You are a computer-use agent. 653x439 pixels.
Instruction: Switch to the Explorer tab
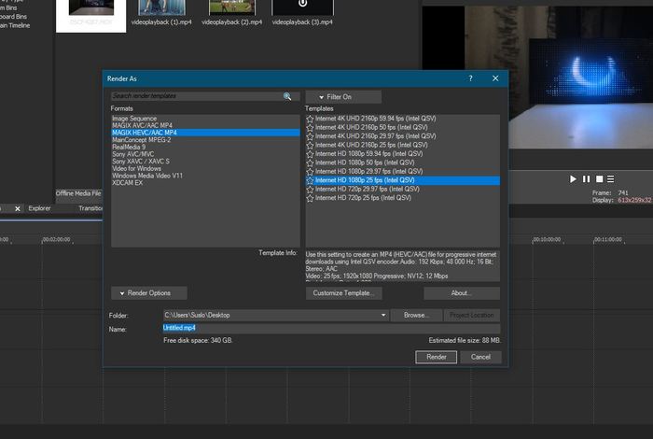click(39, 208)
